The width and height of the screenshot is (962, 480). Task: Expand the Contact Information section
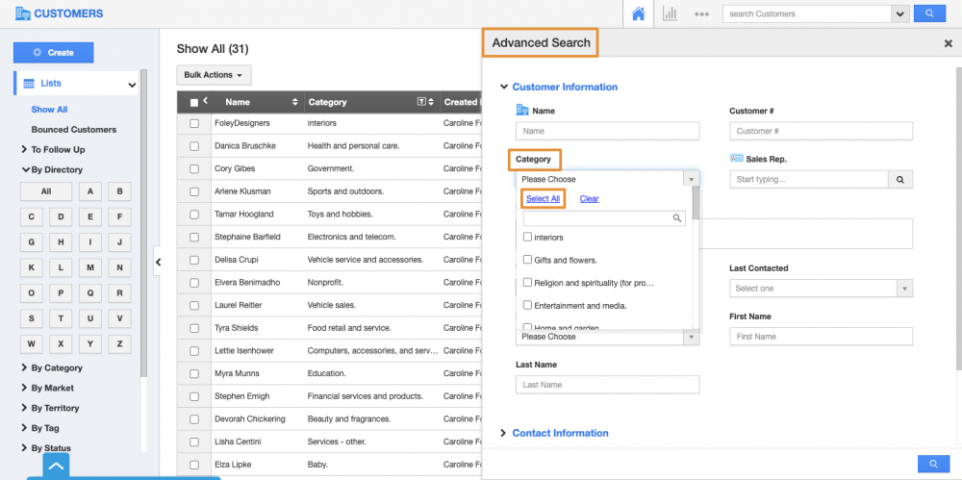coord(559,433)
